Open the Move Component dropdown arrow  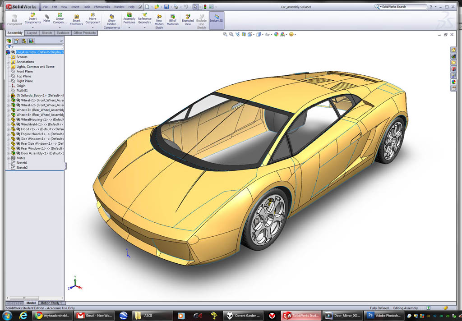(93, 28)
